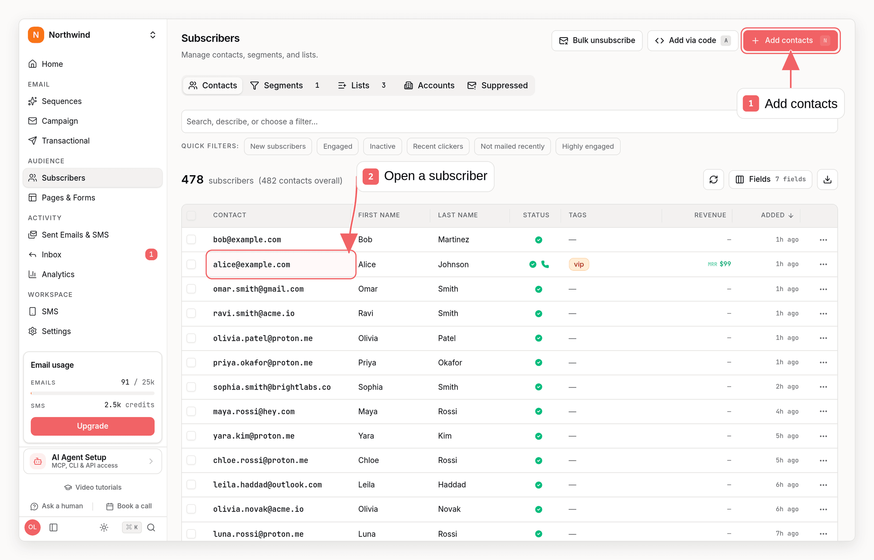Check the leila.haddad@outlook.com row checkbox
The image size is (874, 560).
tap(191, 485)
